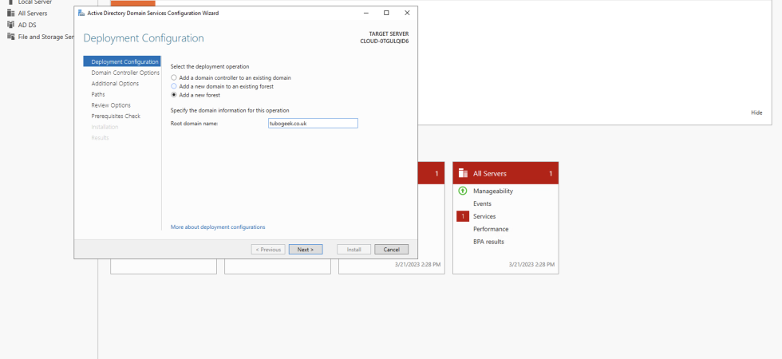
Task: Click the AD DS sidebar icon
Action: click(11, 25)
